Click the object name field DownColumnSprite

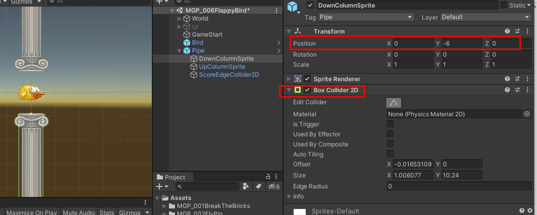pos(408,5)
